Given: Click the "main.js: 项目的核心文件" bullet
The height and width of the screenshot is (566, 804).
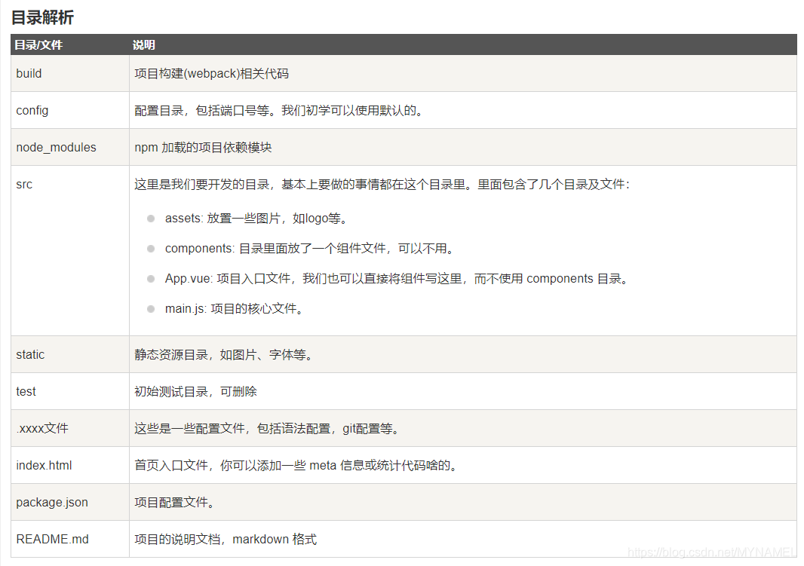Looking at the screenshot, I should [232, 309].
